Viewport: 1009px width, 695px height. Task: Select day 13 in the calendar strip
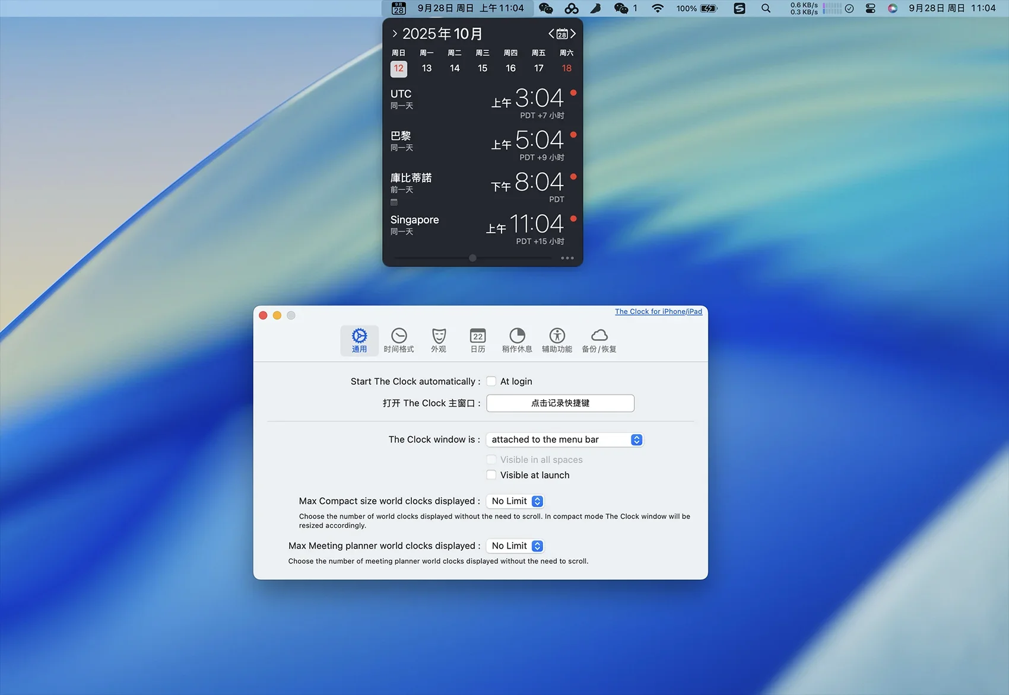(x=427, y=68)
